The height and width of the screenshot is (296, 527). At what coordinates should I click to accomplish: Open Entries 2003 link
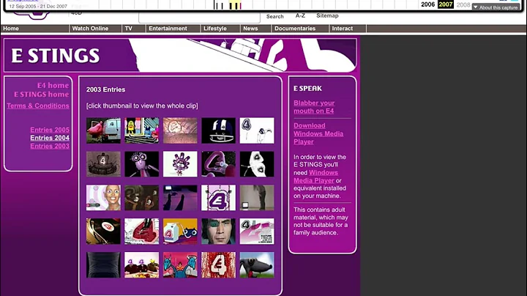click(x=50, y=146)
